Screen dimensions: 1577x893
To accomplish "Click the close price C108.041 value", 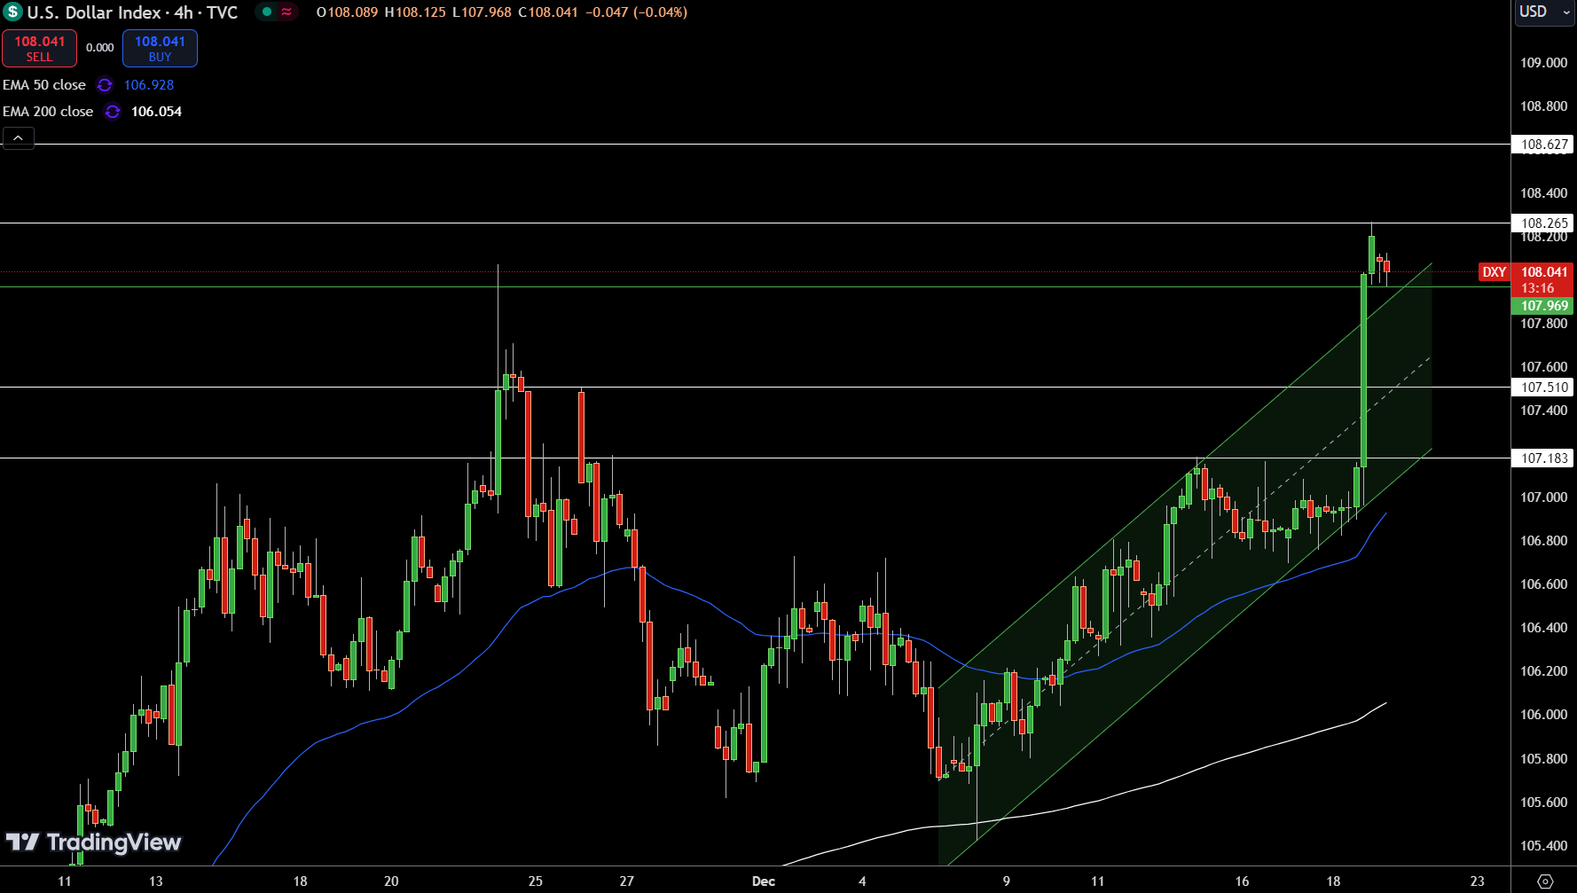I will point(548,12).
